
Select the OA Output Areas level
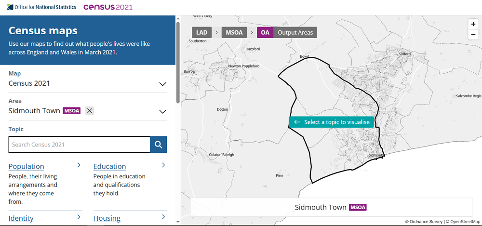[x=287, y=33]
